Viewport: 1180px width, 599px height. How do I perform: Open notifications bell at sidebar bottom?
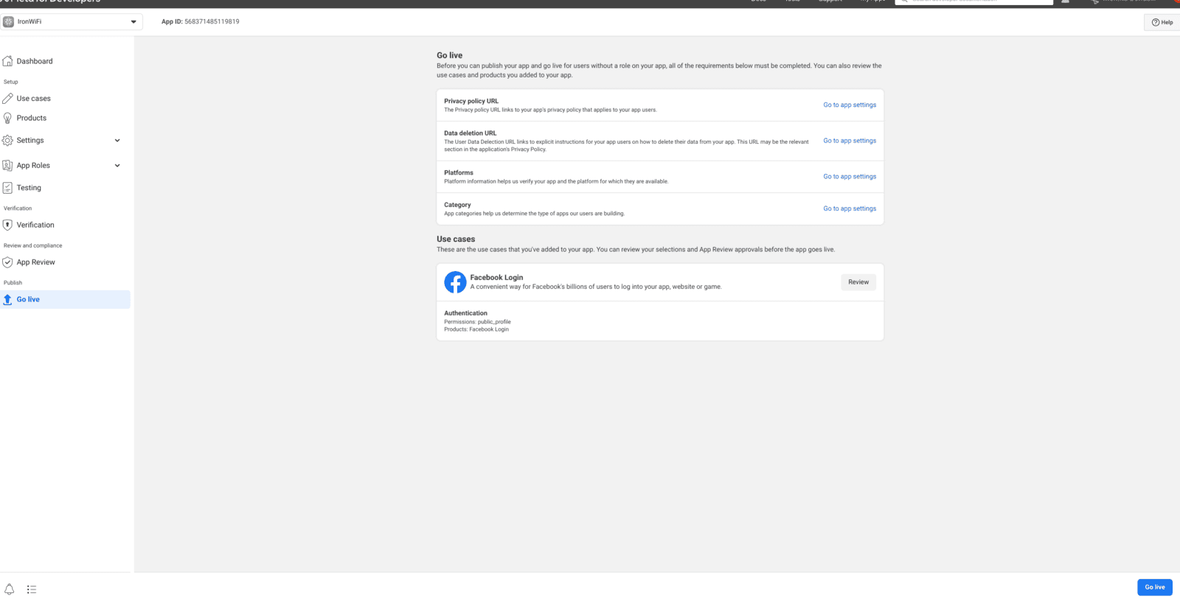[10, 589]
